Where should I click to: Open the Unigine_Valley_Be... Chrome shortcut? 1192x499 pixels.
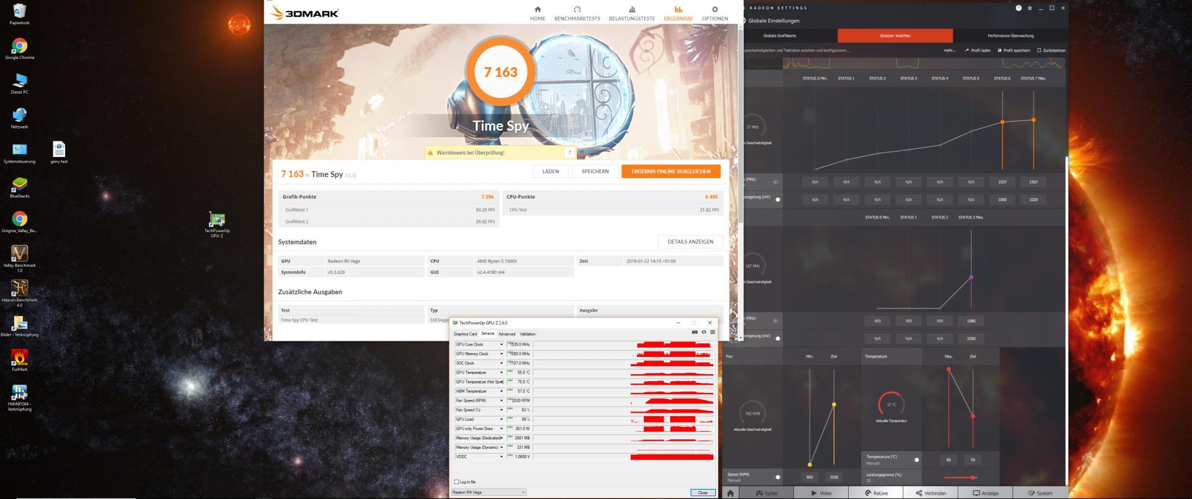point(19,223)
